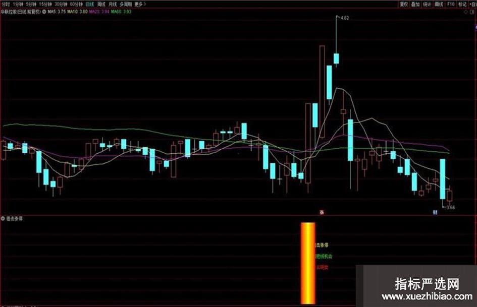Open the 画线 drawing tools
Screen dimensions: 477x307
click(x=439, y=4)
